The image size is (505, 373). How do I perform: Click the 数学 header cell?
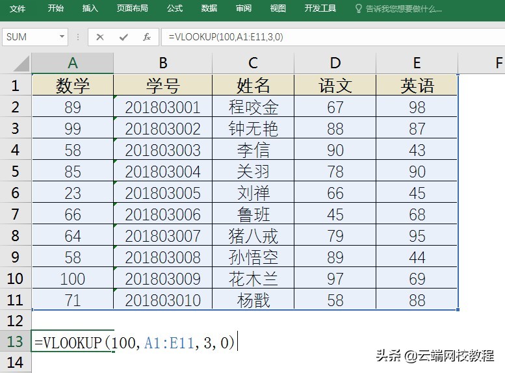click(73, 85)
